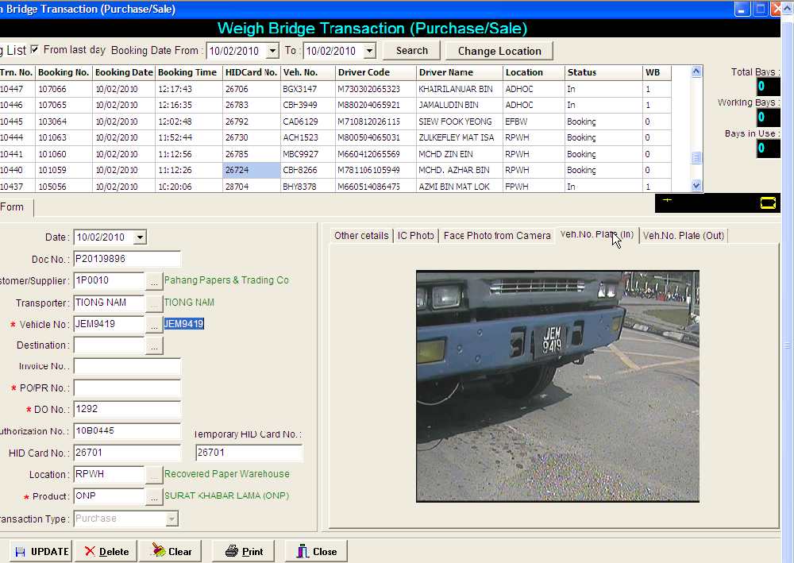Open the Veh.No. Plate (Out) tab
794x563 pixels.
[x=683, y=236]
